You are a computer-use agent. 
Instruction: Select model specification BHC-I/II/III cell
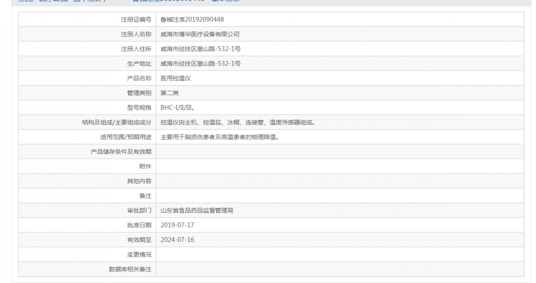pos(179,107)
